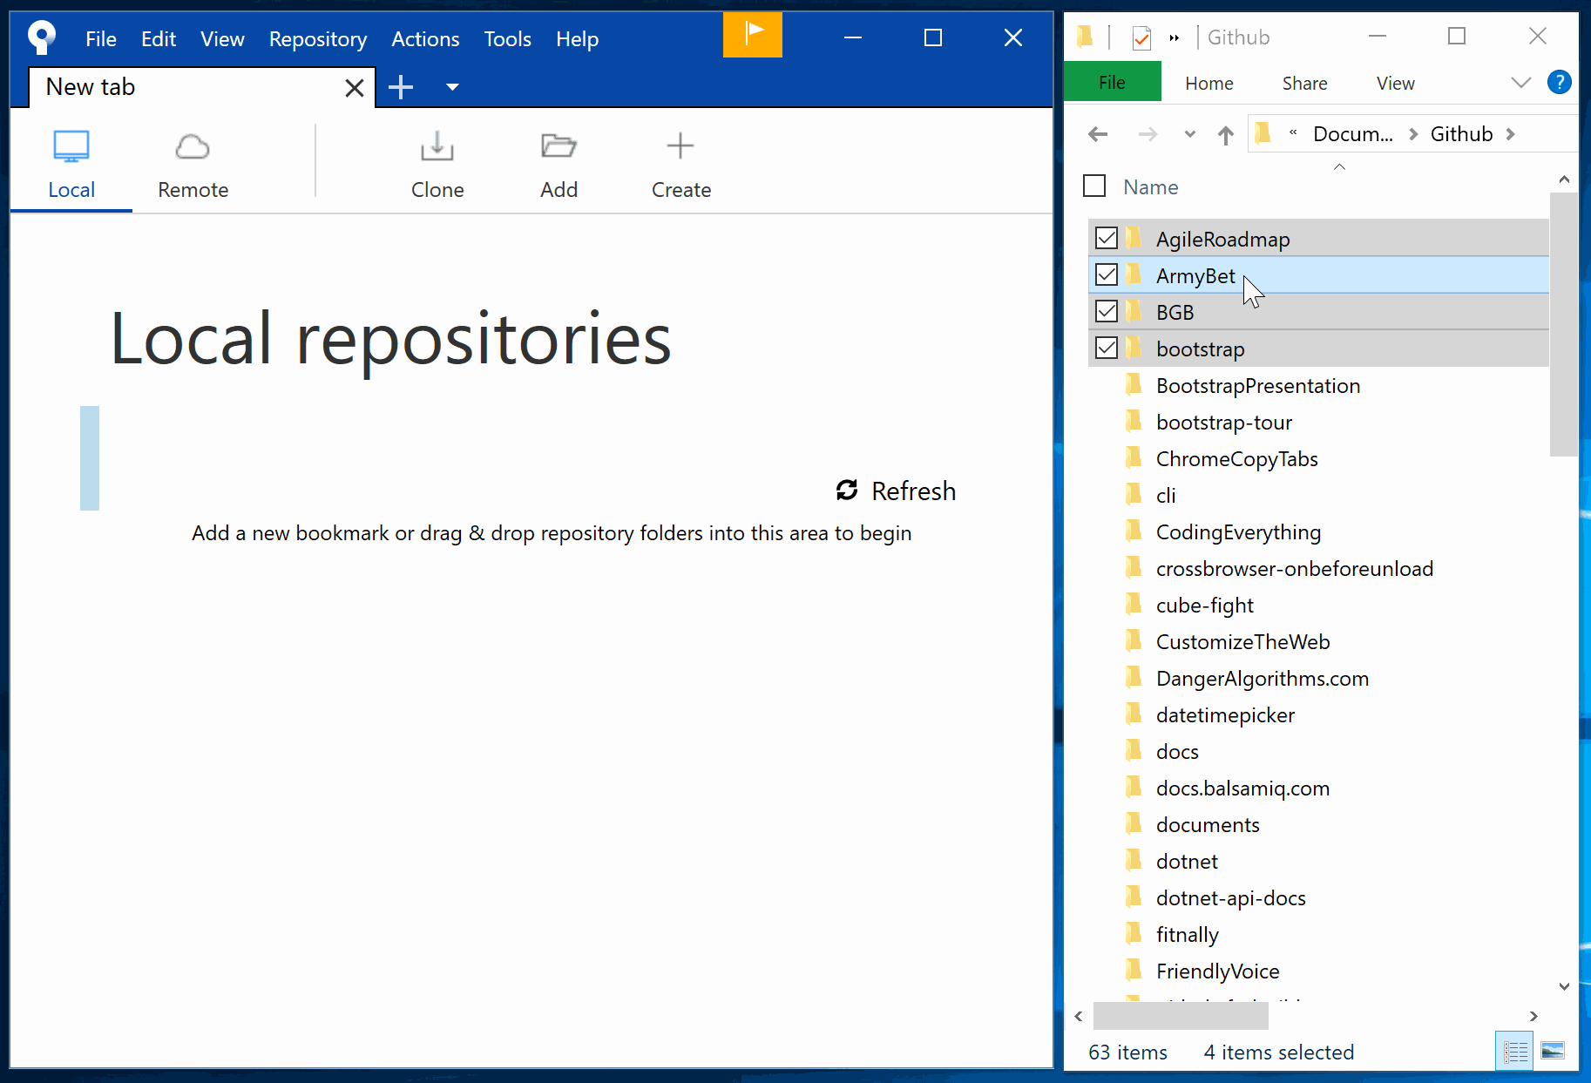Switch to large thumbnails view icon

1553,1052
